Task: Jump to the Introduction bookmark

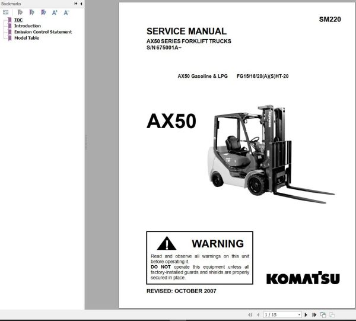Action: click(27, 26)
